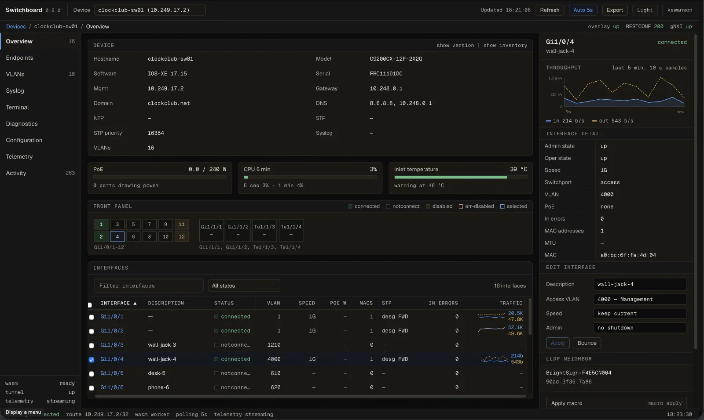Open traffic sparkline for Gi1/0/4
The height and width of the screenshot is (420, 704).
click(495, 359)
